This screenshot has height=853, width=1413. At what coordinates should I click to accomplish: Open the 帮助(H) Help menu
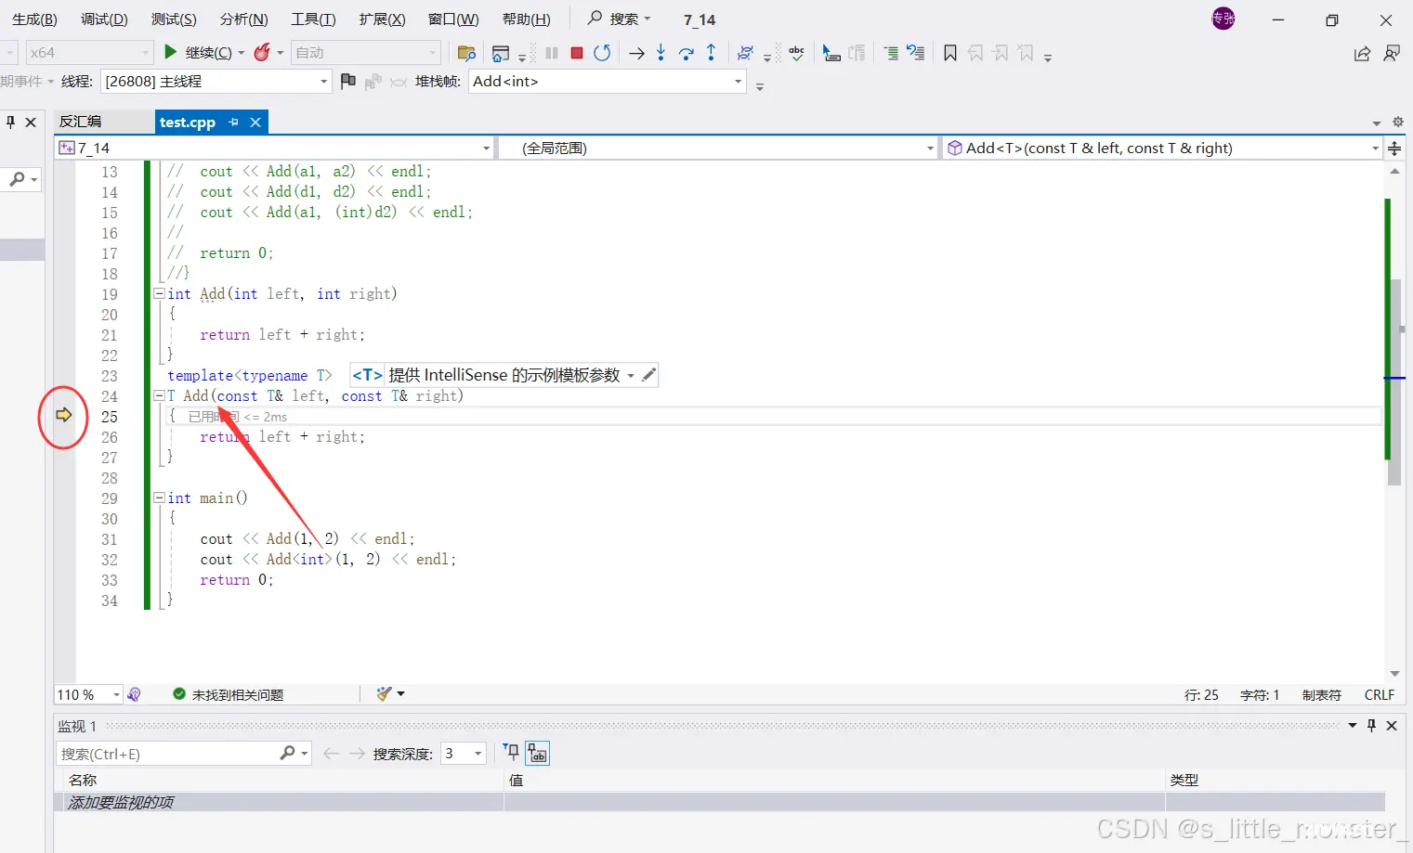[526, 19]
